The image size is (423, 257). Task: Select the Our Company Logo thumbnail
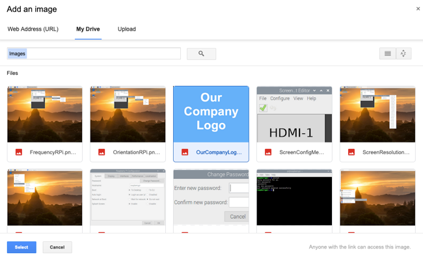211,115
